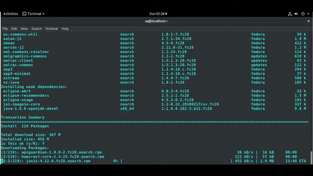Screen dimensions: 313x176
Task: Click 'Installed size: 456 M' line
Action: coord(25,139)
